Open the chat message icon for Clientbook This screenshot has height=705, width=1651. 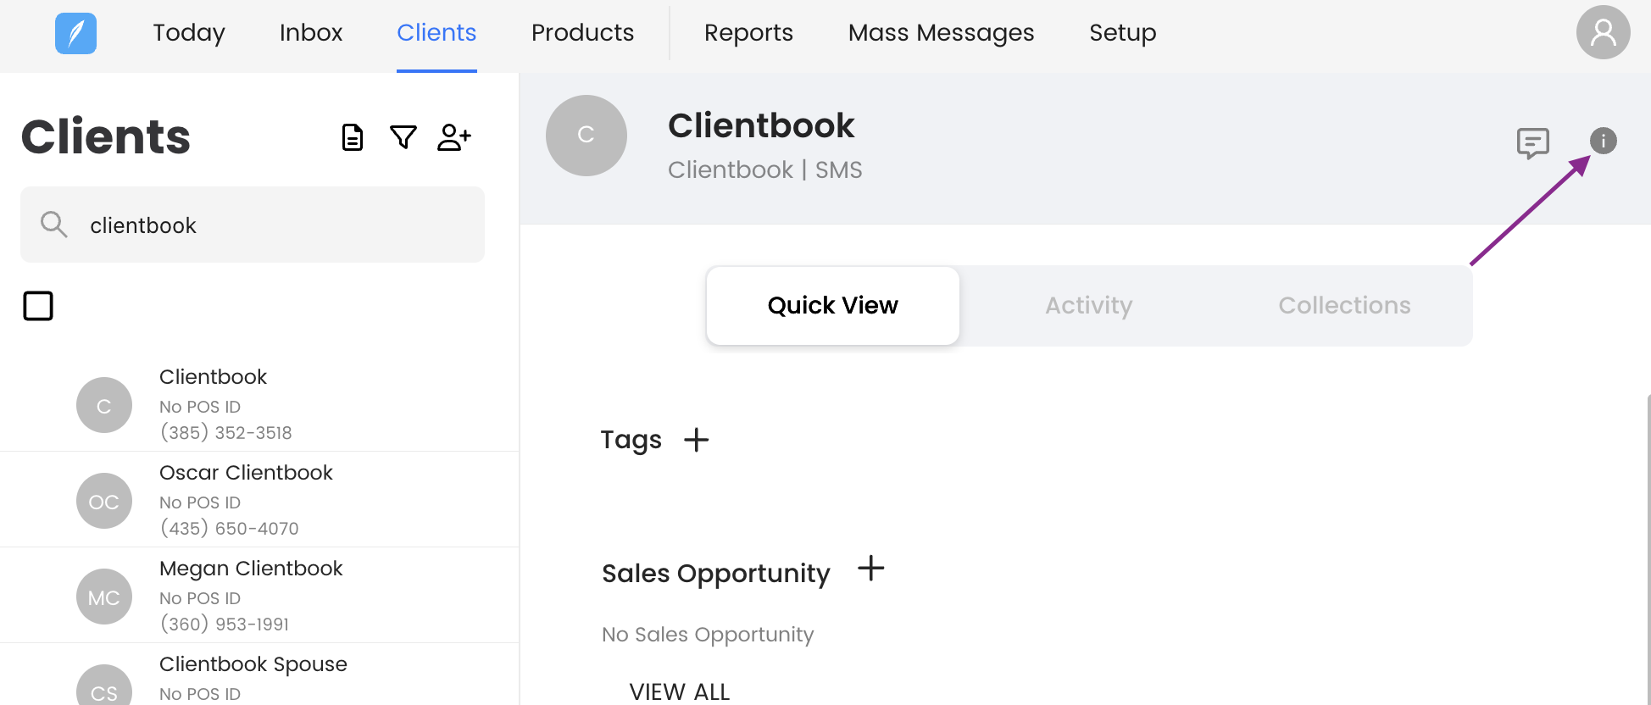pos(1532,143)
